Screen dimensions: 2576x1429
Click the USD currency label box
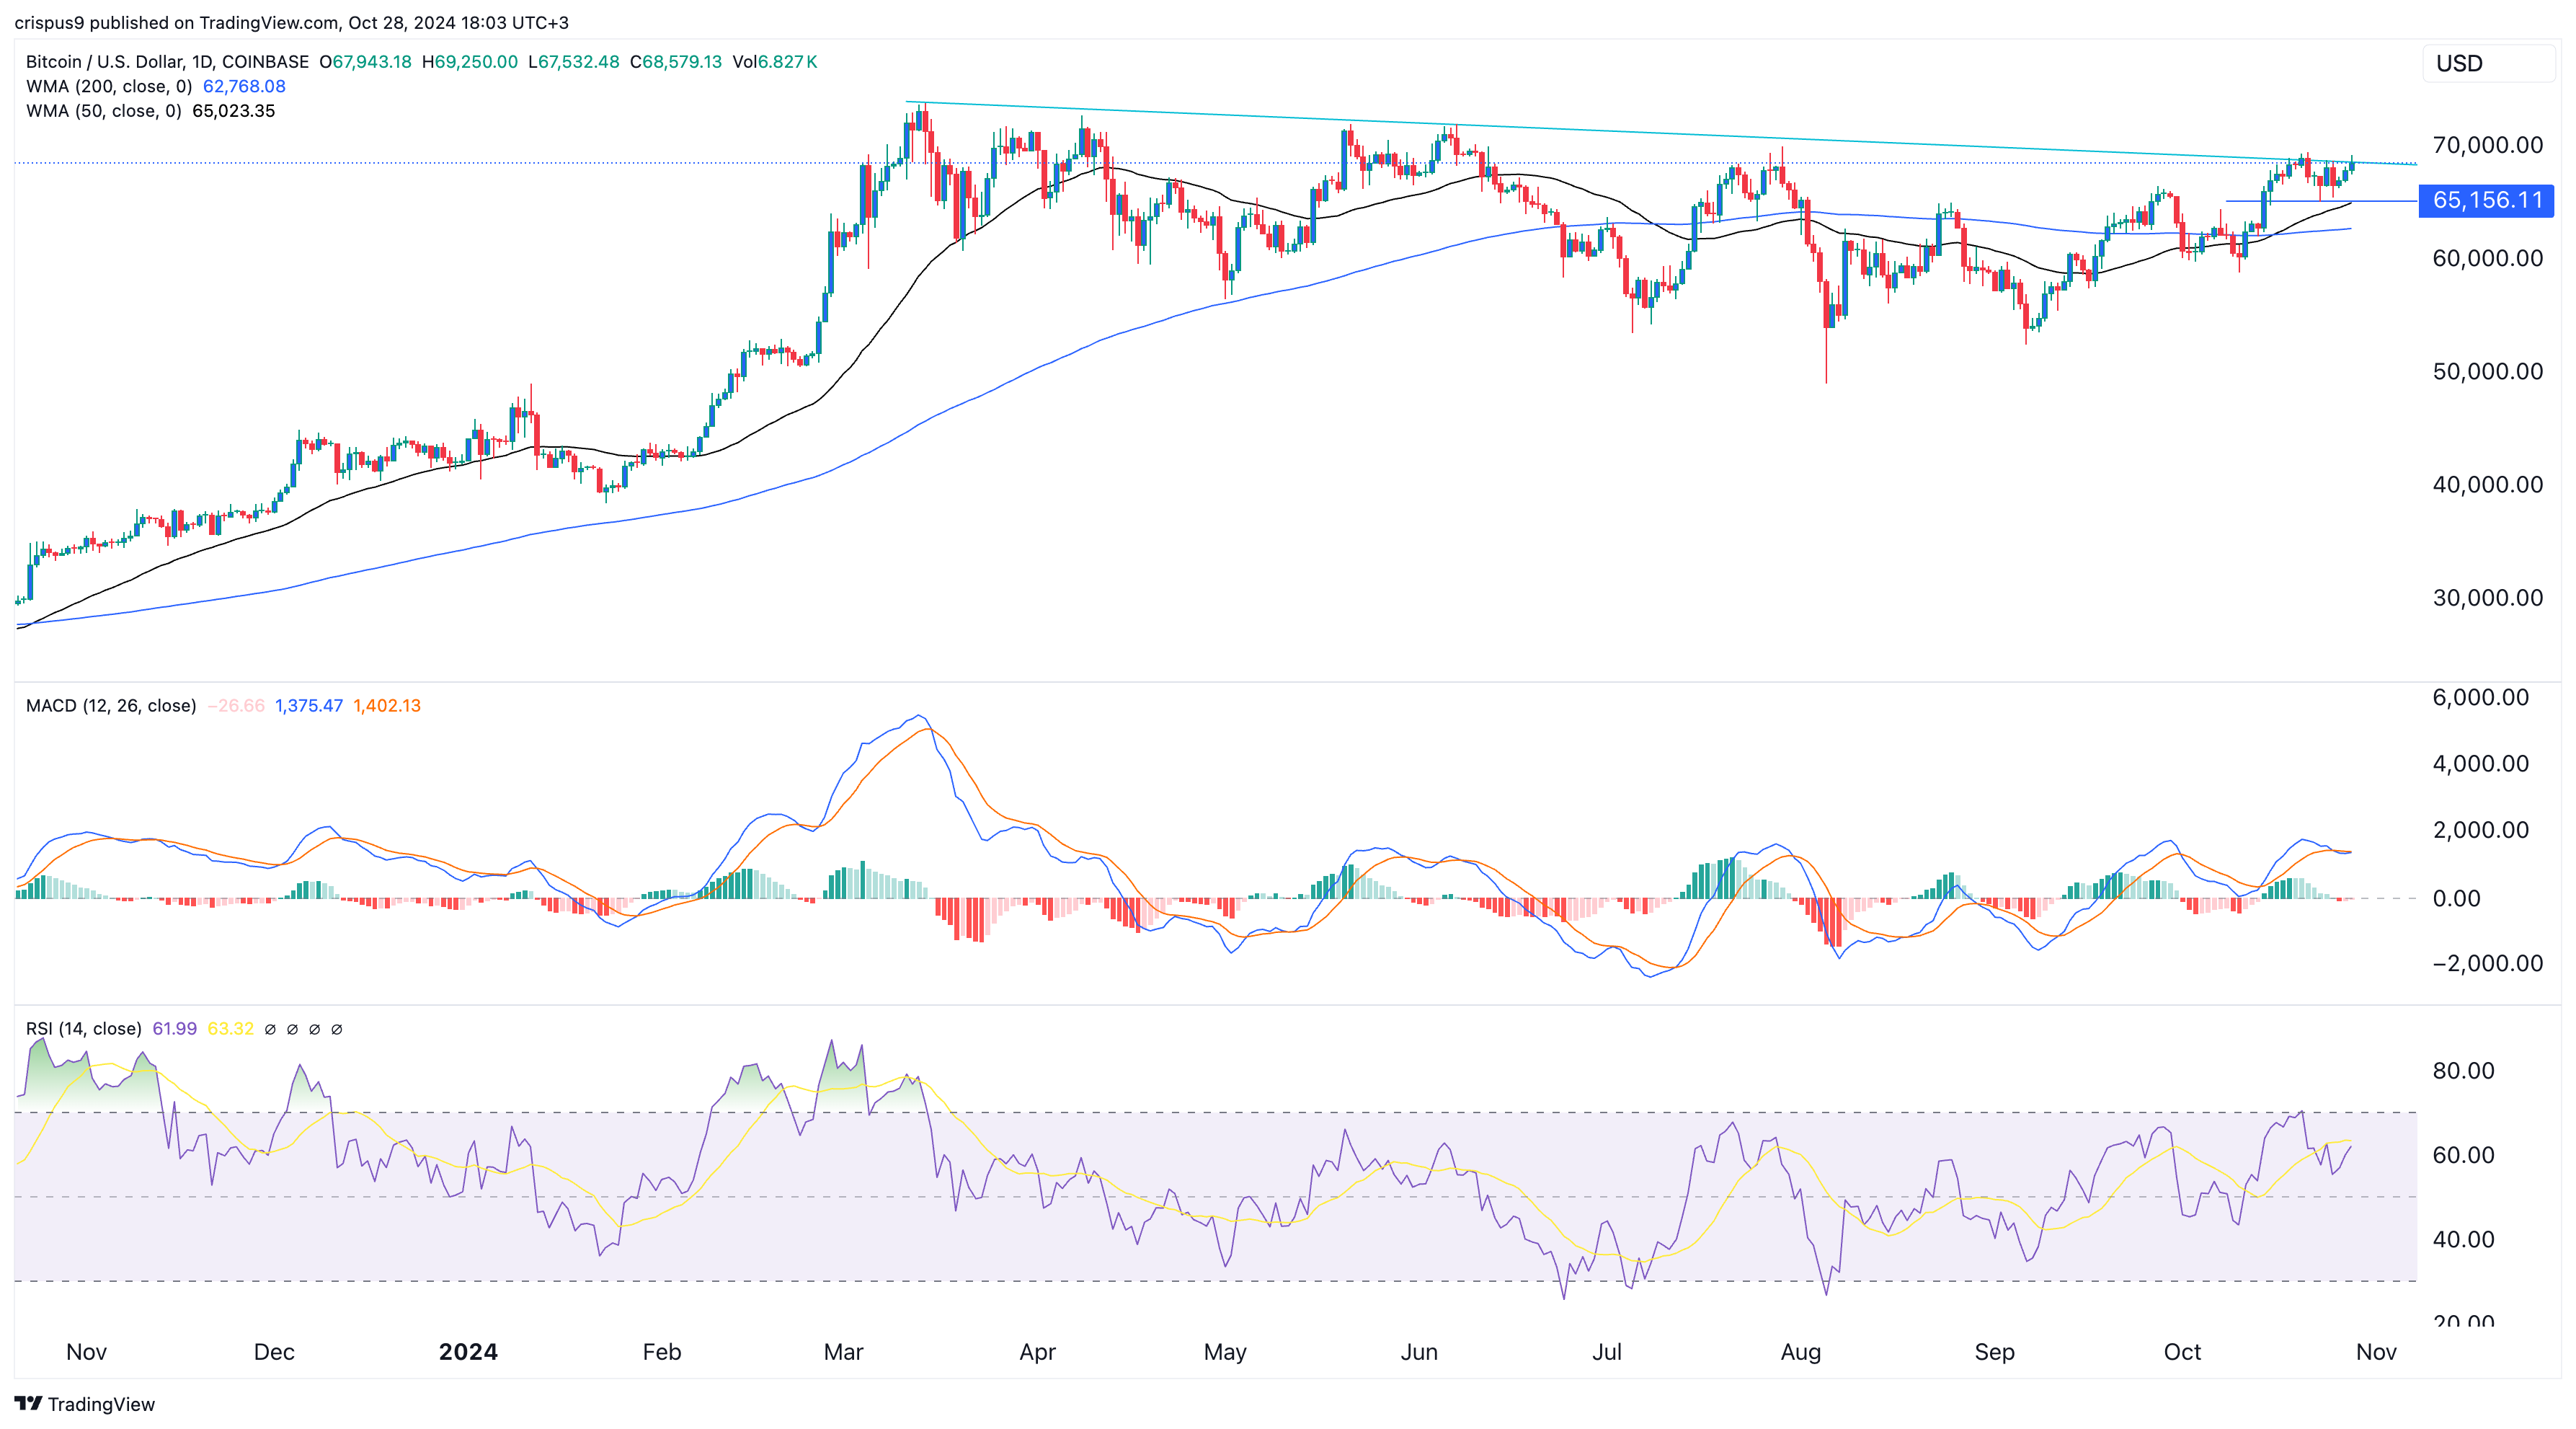point(2488,63)
